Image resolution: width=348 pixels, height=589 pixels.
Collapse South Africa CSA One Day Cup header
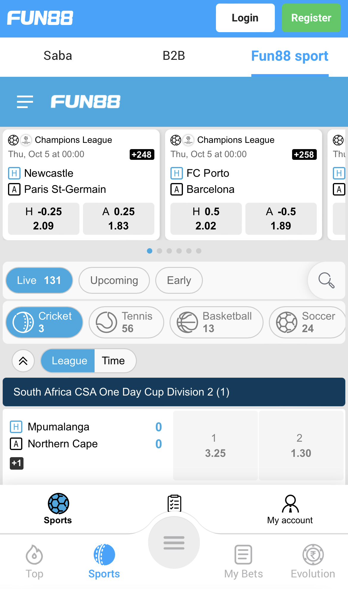tap(174, 392)
